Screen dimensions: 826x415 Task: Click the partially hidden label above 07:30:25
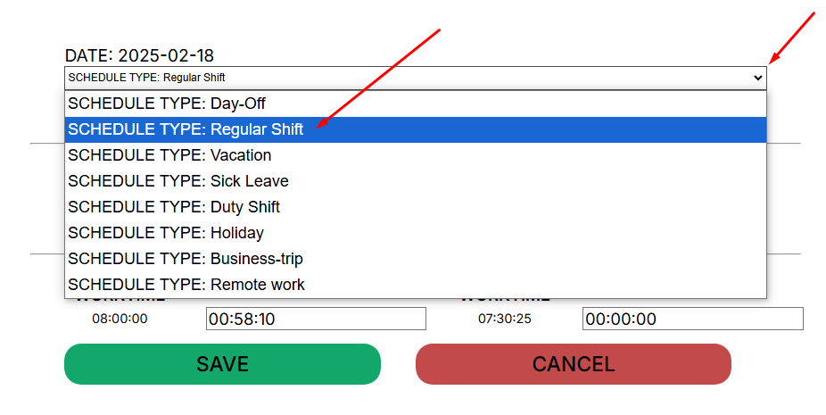505,300
